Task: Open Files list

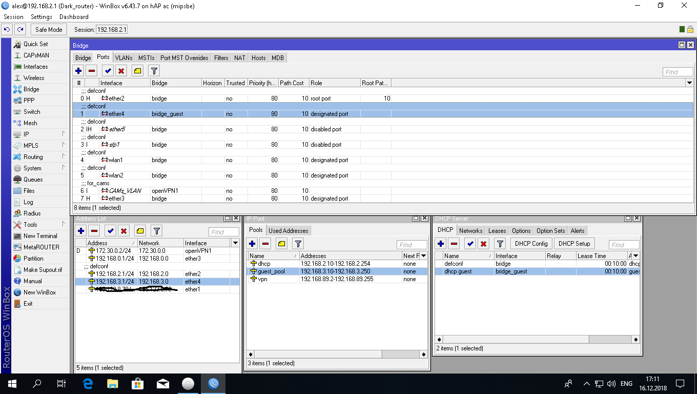Action: 29,191
